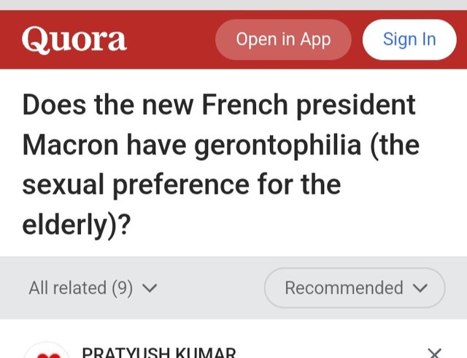
Task: Click the Quora logo
Action: (x=74, y=39)
